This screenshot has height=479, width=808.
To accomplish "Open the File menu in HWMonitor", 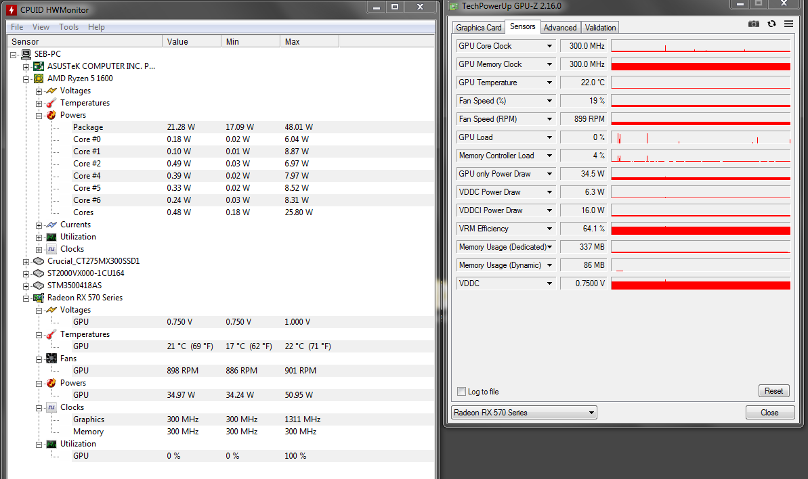I will point(17,27).
